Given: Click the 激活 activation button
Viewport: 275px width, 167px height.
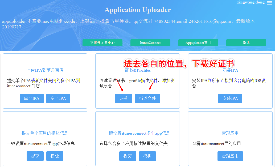Looking at the screenshot, I should click(246, 43).
